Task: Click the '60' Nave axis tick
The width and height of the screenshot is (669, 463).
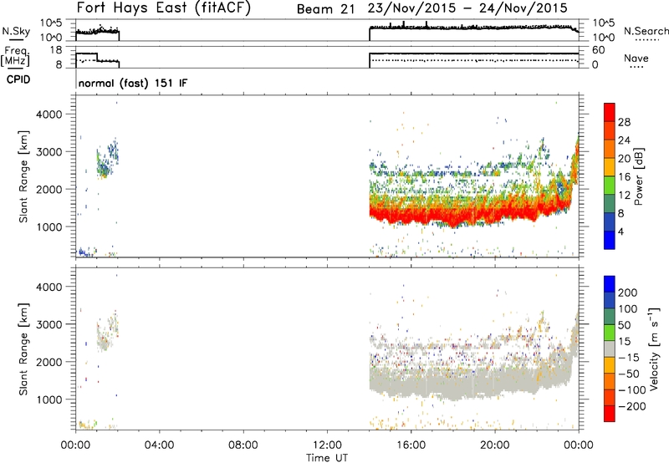Action: [x=599, y=50]
